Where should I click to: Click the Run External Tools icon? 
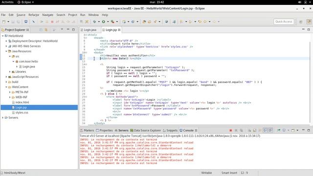112,22
